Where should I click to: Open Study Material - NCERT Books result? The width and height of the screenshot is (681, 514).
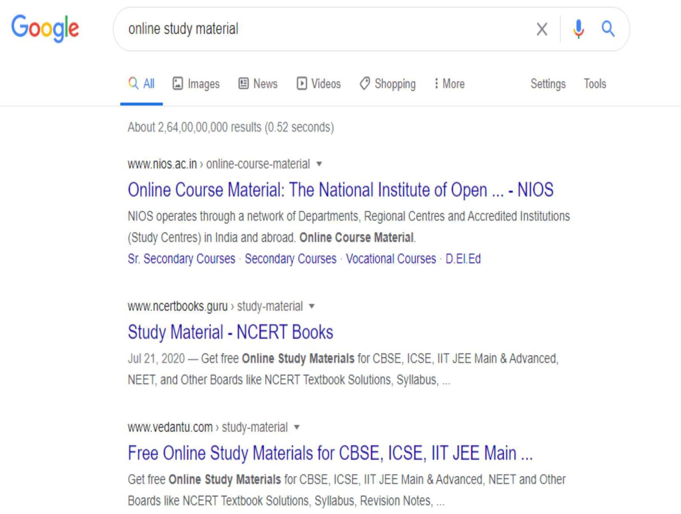[230, 332]
